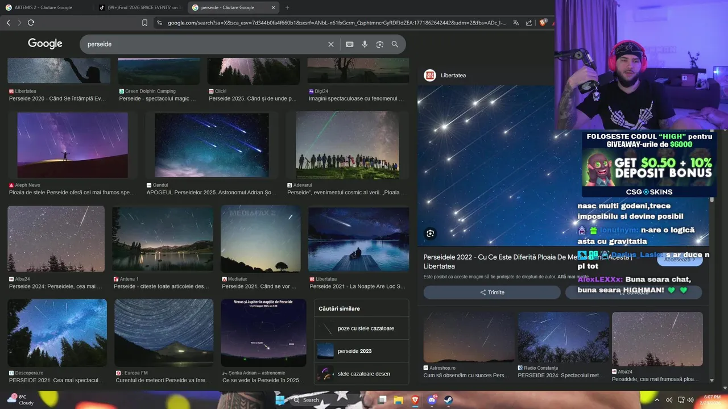728x409 pixels.
Task: Switch to the ARTEMIS 2 tab
Action: (43, 7)
